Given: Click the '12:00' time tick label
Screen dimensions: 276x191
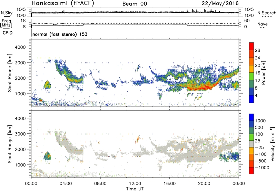Looking at the screenshot, I should coord(135,184).
